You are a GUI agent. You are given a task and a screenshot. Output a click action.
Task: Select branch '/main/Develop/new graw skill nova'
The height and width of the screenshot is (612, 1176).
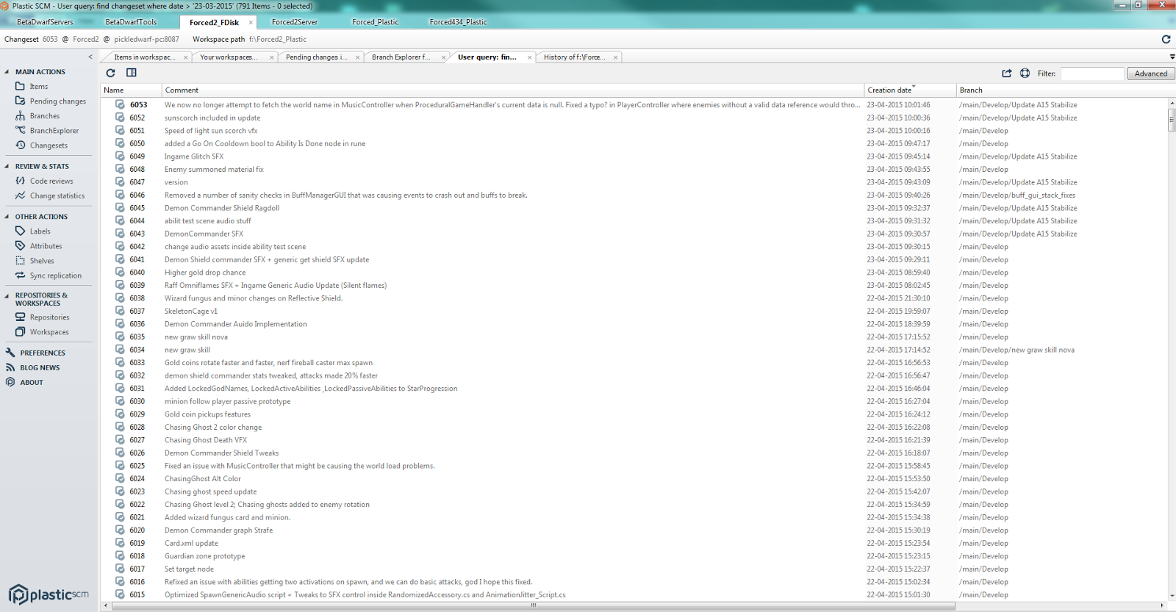1017,350
